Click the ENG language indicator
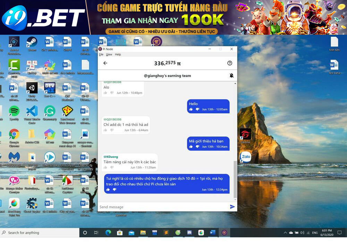Screen dimensions: 347x248 315,233
